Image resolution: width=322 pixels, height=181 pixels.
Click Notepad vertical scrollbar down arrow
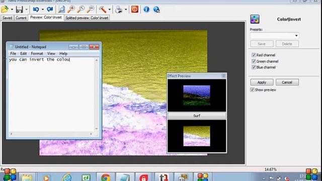coord(97,129)
